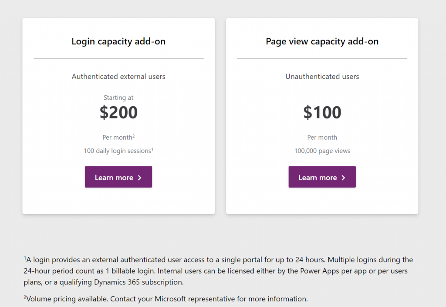The width and height of the screenshot is (446, 307).
Task: Click Learn more under Login capacity add-on
Action: tap(118, 177)
